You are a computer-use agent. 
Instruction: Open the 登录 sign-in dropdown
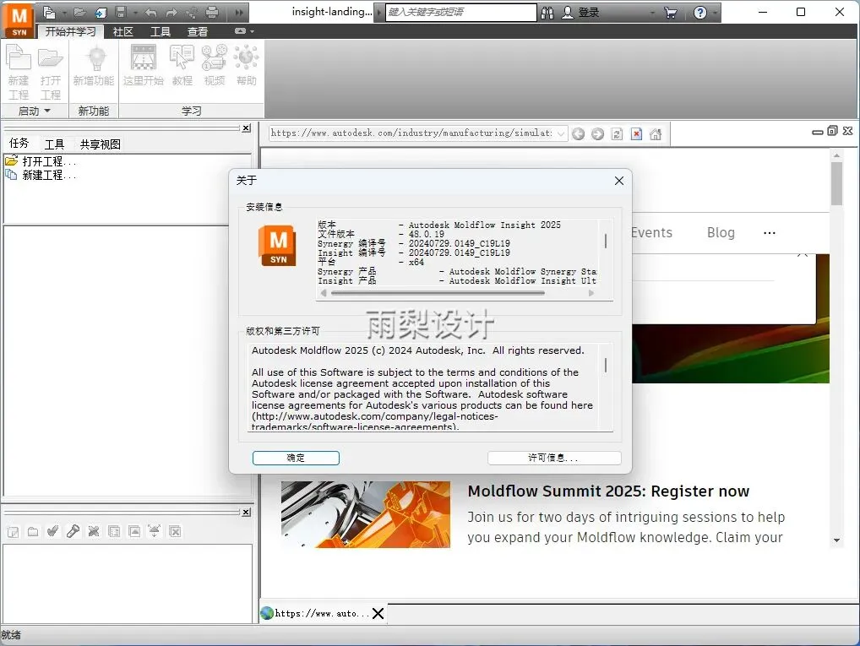652,13
